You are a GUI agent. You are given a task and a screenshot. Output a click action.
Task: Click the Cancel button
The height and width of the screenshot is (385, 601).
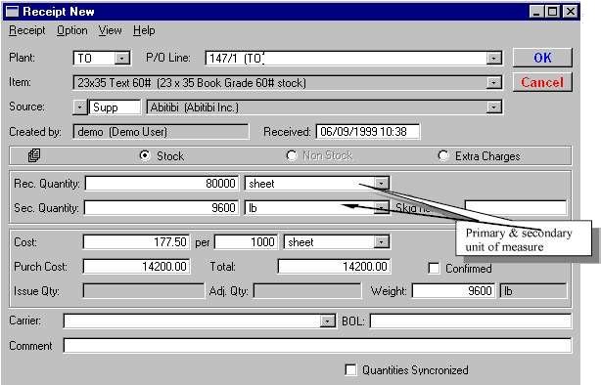click(542, 82)
